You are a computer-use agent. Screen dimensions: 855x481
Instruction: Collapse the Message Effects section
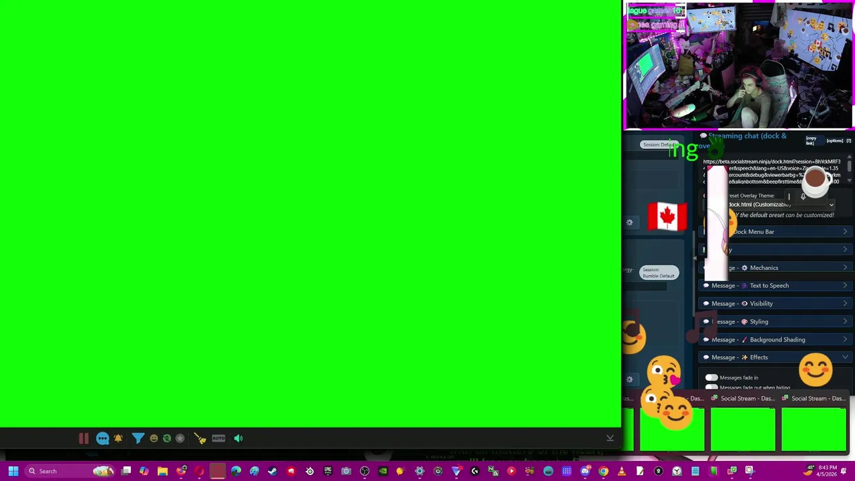click(x=775, y=357)
